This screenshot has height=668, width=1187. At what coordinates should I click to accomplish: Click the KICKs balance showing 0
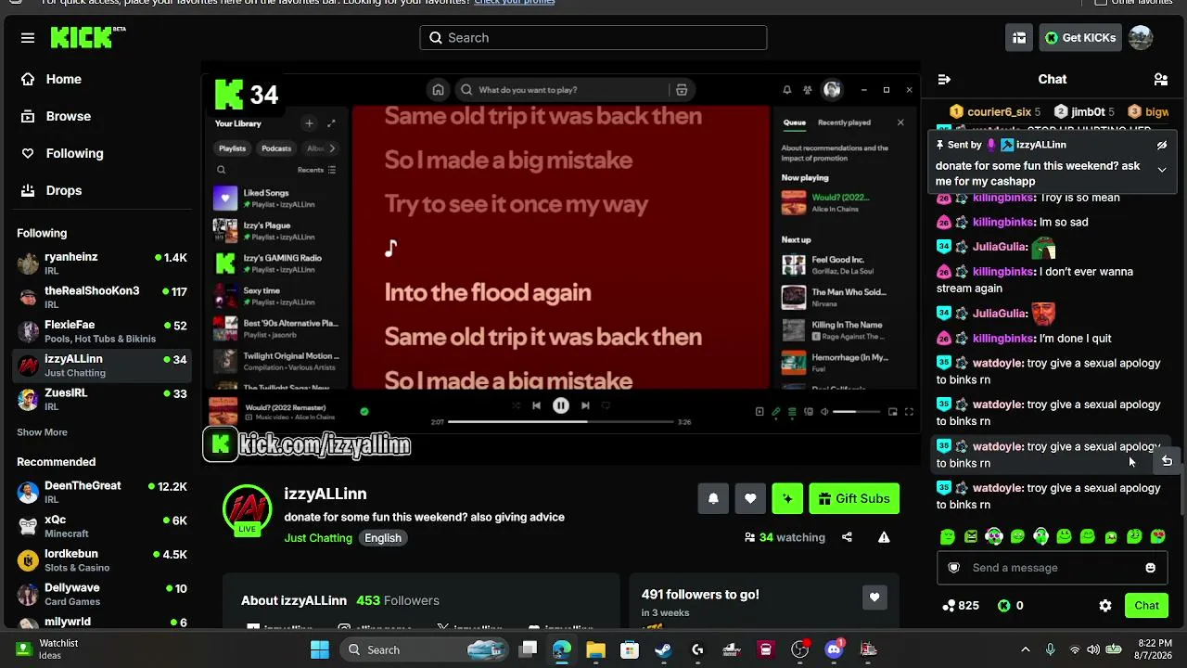[1010, 606]
